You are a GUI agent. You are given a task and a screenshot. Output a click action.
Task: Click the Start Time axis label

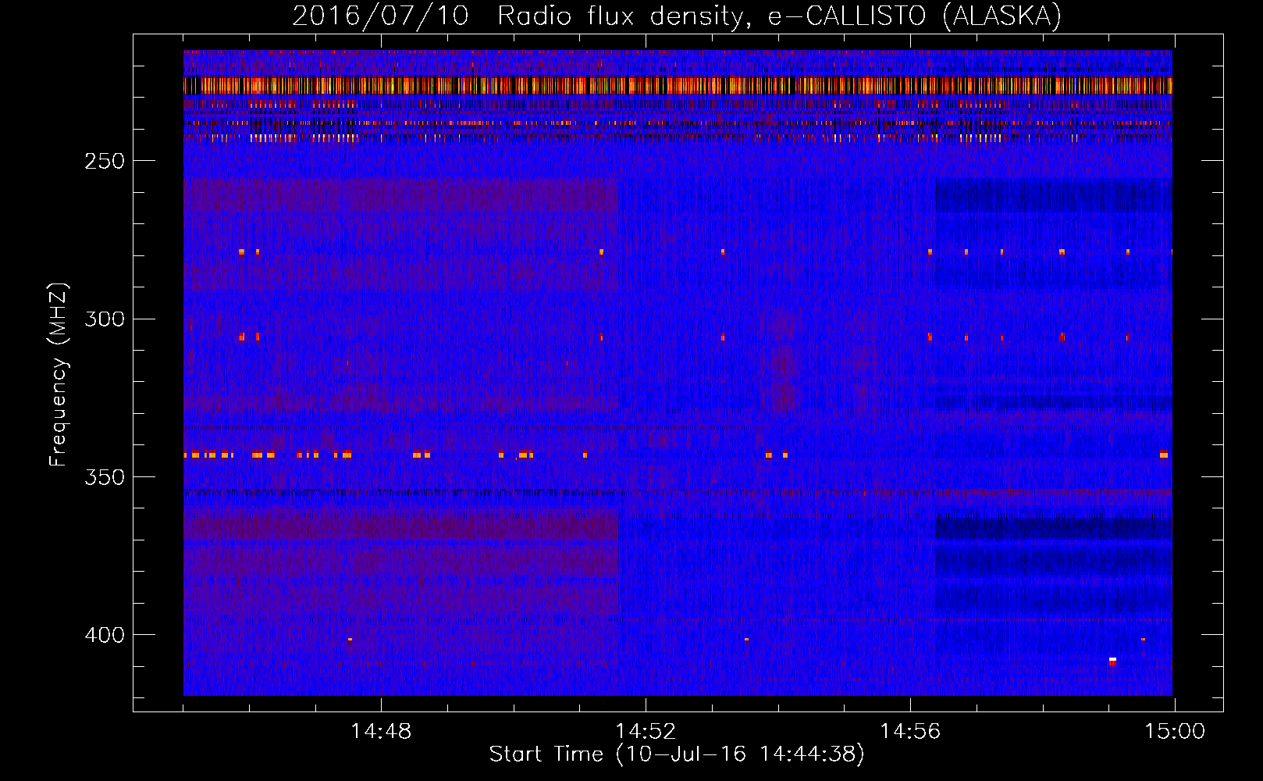677,754
